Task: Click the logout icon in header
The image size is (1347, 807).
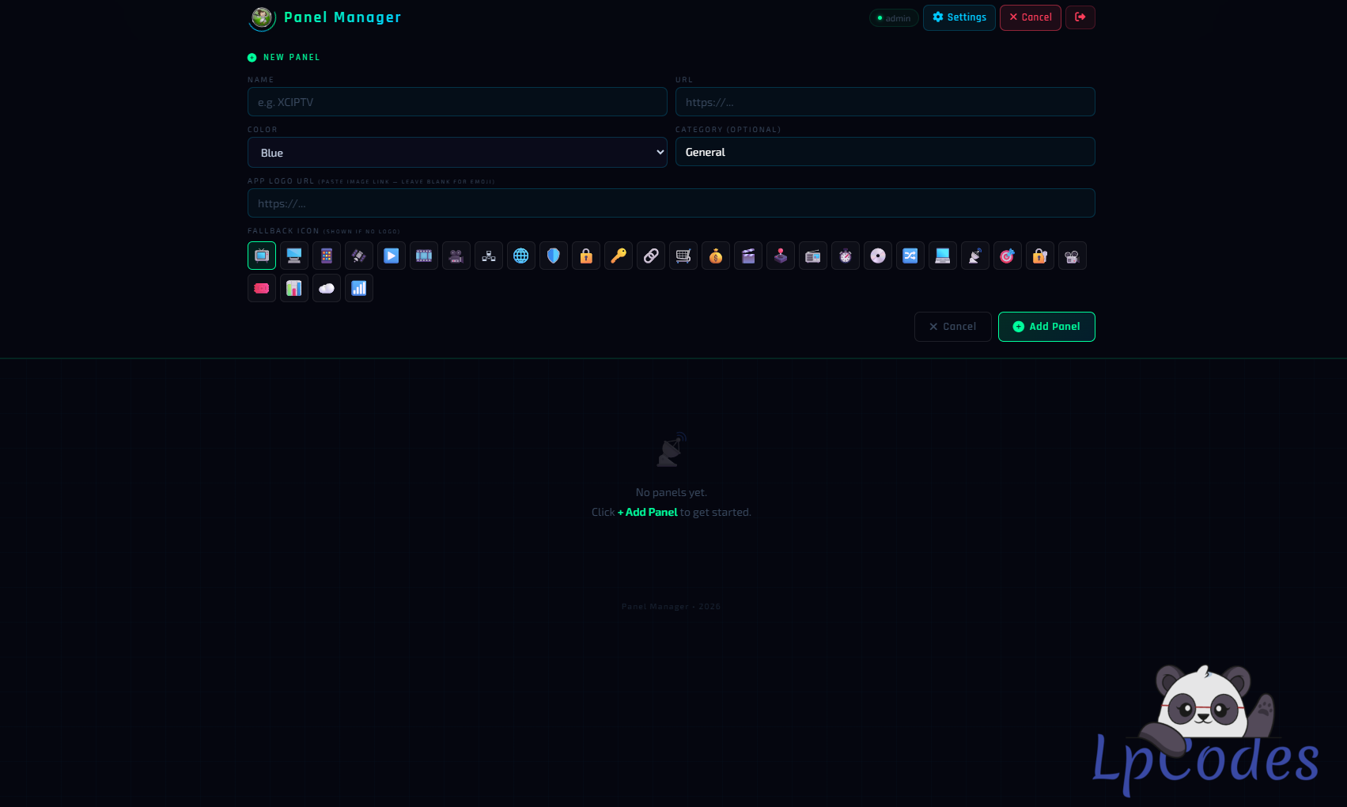Action: [x=1080, y=17]
